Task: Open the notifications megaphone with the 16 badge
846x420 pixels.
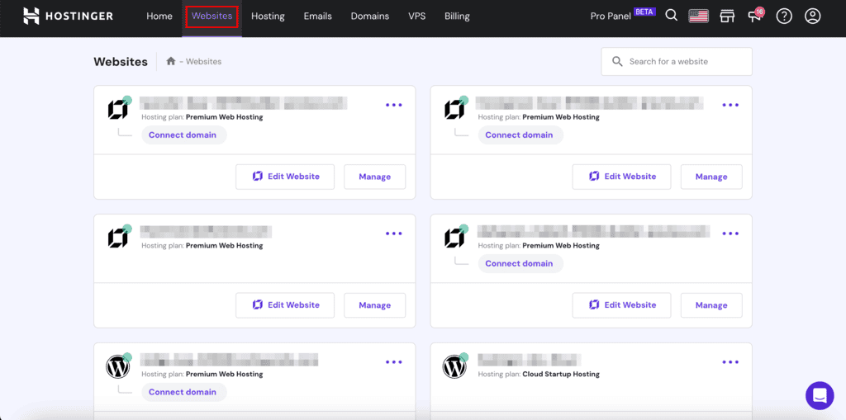Action: pos(755,17)
